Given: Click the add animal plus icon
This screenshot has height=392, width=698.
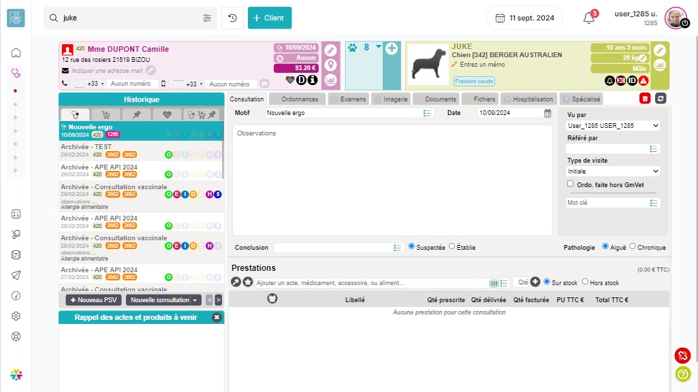Looking at the screenshot, I should click(392, 48).
